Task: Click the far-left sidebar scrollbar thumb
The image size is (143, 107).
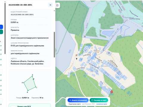Action: (5, 28)
